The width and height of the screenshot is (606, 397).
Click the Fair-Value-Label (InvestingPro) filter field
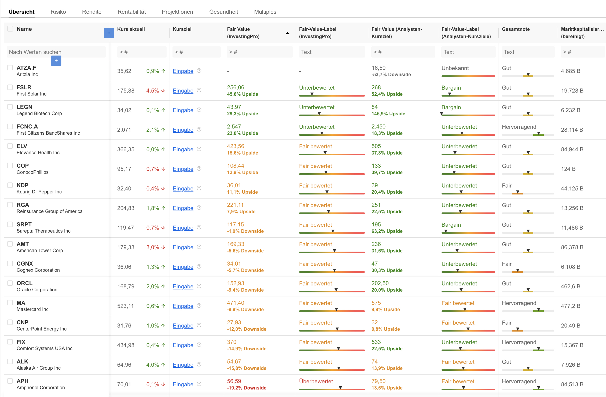tap(332, 52)
